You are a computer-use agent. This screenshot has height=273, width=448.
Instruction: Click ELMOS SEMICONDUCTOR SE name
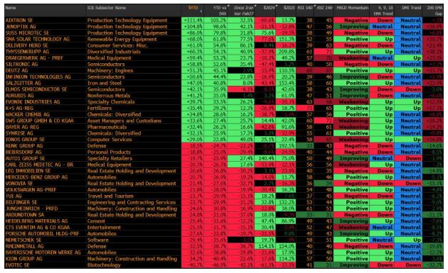click(36, 89)
